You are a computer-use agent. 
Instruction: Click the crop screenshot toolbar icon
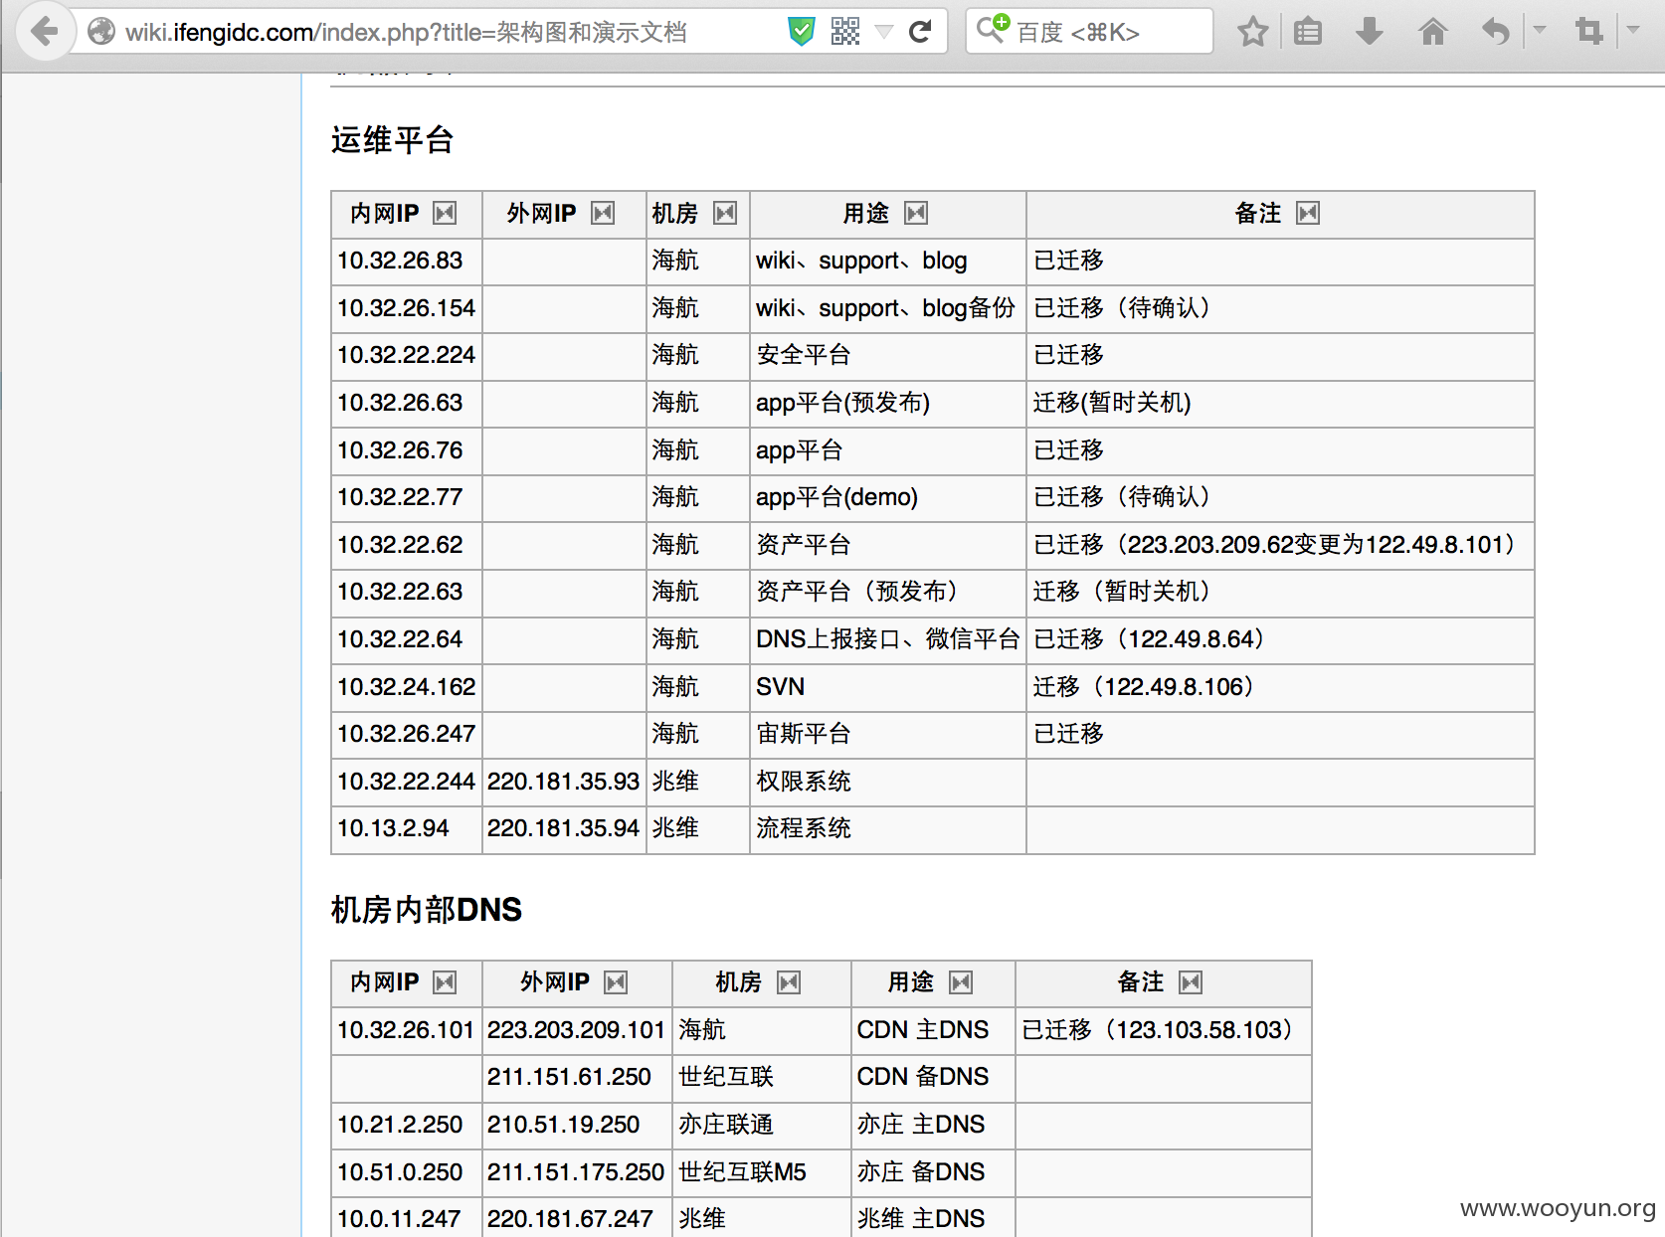click(x=1589, y=32)
